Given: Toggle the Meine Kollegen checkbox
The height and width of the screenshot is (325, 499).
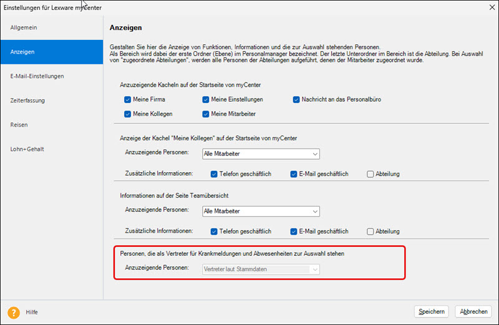Looking at the screenshot, I should [128, 114].
